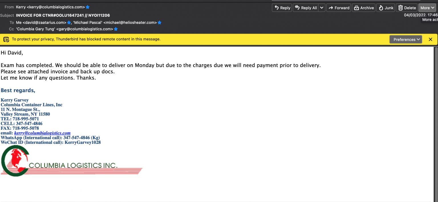The image size is (438, 202).
Task: Mark the message as Junk
Action: pos(386,8)
